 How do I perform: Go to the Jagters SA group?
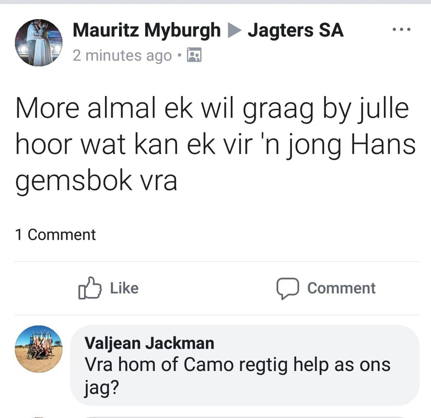tap(296, 30)
